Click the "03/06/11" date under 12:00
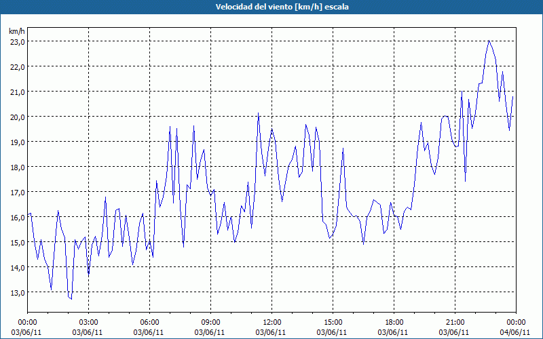543x339 pixels. (270, 332)
